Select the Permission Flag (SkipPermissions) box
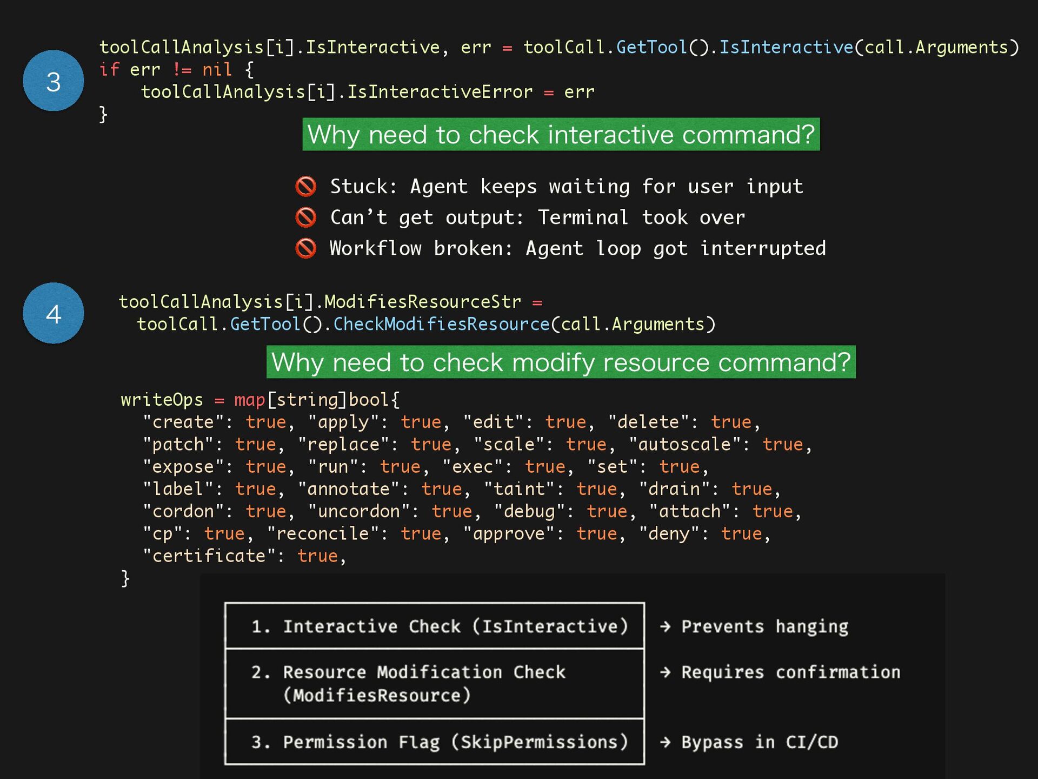Viewport: 1038px width, 779px height. pos(435,742)
